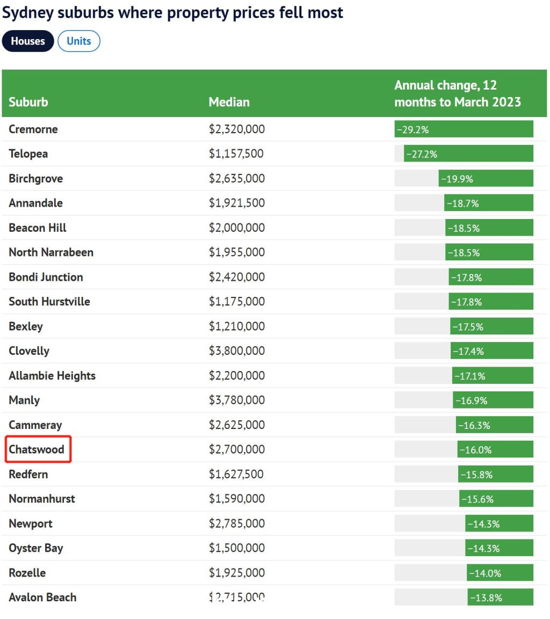
Task: Switch to the Units tab
Action: coord(79,41)
